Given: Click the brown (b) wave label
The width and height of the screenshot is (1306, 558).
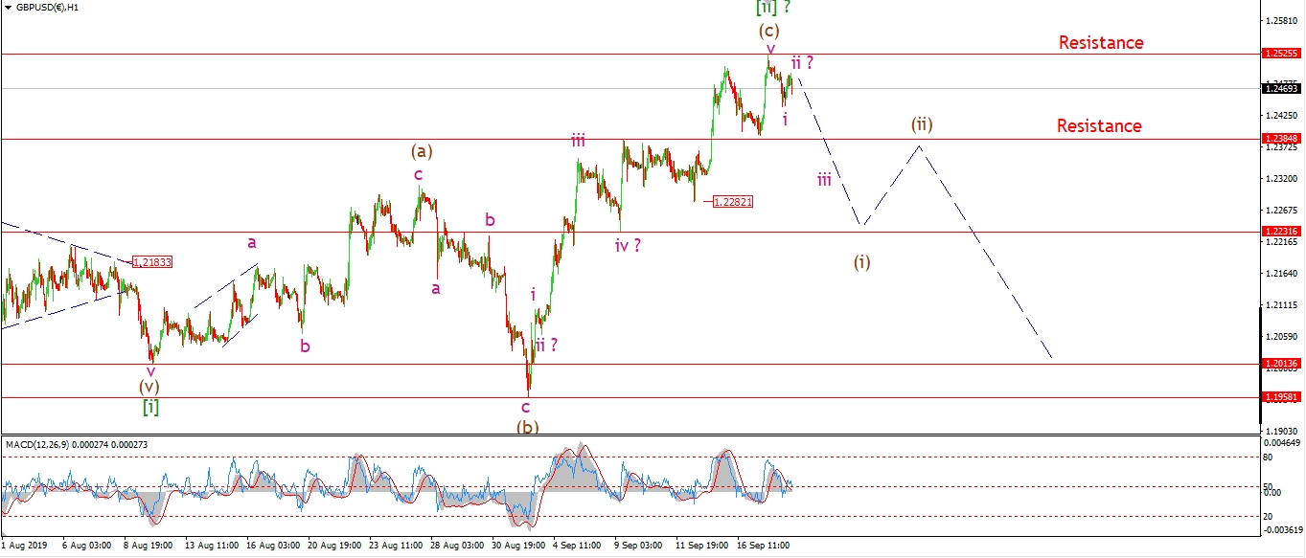Looking at the screenshot, I should [x=527, y=427].
